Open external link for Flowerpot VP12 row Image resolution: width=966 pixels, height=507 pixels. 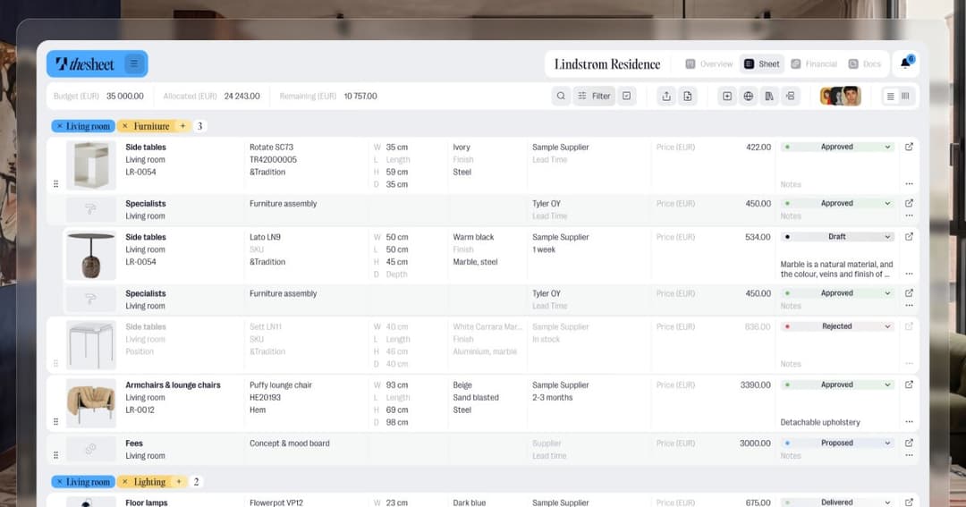[x=909, y=502]
